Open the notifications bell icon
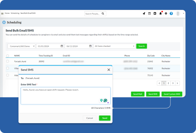Viewport: 196px width, 133px height. (161, 14)
